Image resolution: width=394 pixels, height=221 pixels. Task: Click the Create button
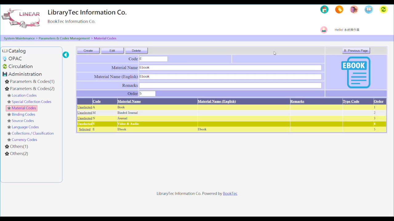(x=88, y=51)
